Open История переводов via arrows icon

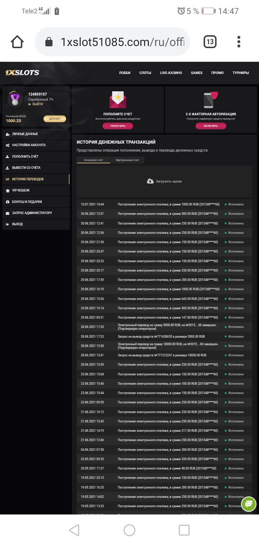(8, 179)
